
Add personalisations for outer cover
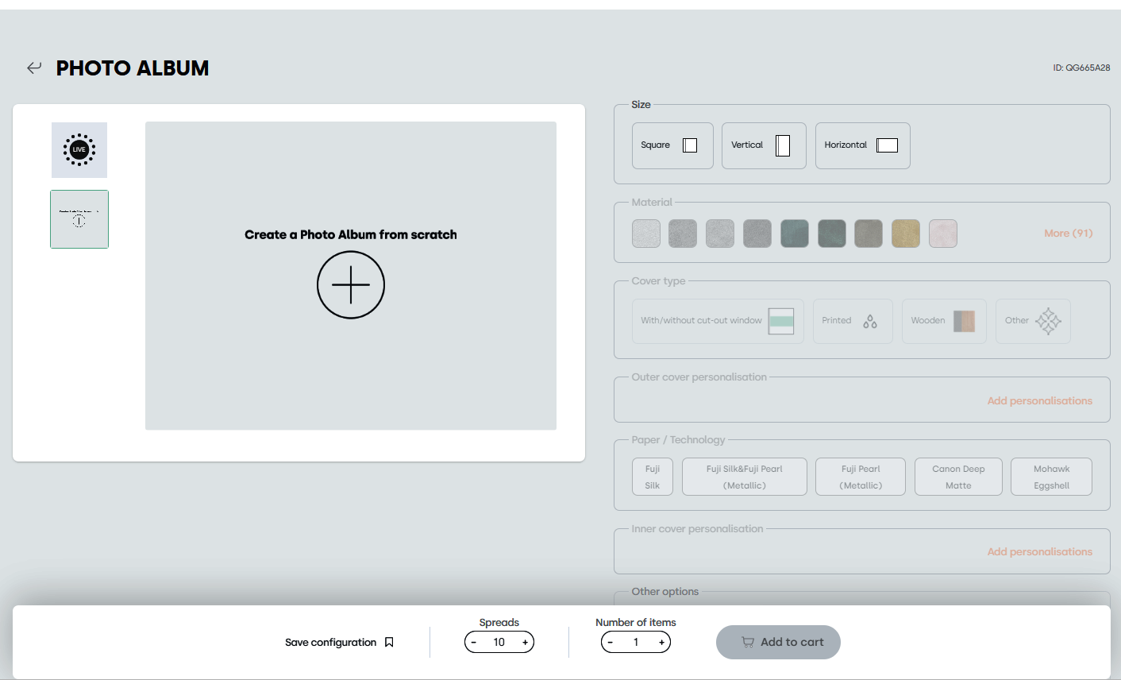click(1040, 401)
